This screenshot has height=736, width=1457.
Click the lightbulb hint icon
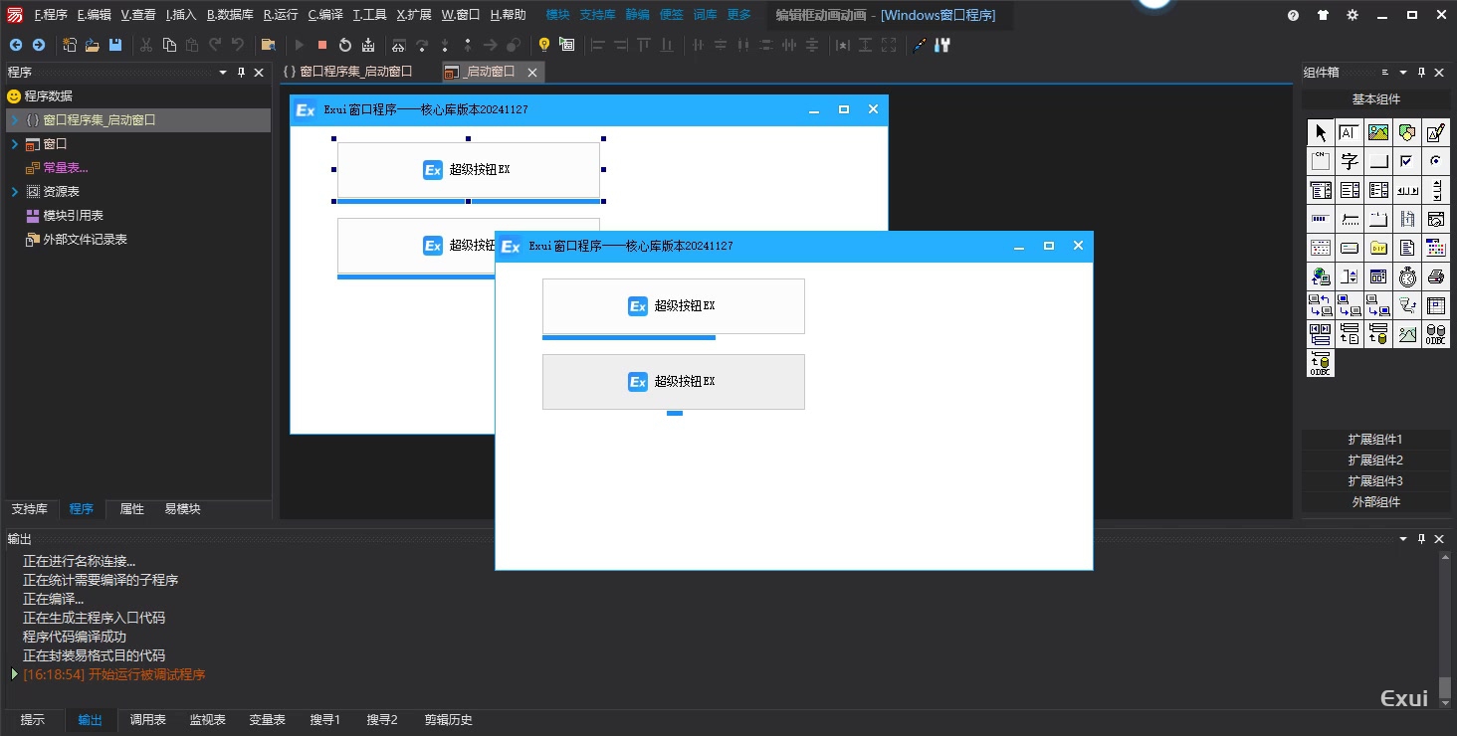click(543, 45)
